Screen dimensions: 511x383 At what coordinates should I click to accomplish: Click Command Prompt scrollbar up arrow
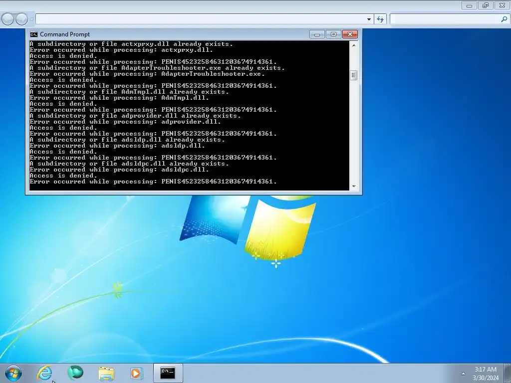point(354,45)
